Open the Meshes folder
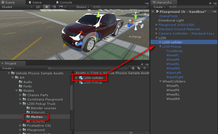218x134 pixels. point(37,117)
